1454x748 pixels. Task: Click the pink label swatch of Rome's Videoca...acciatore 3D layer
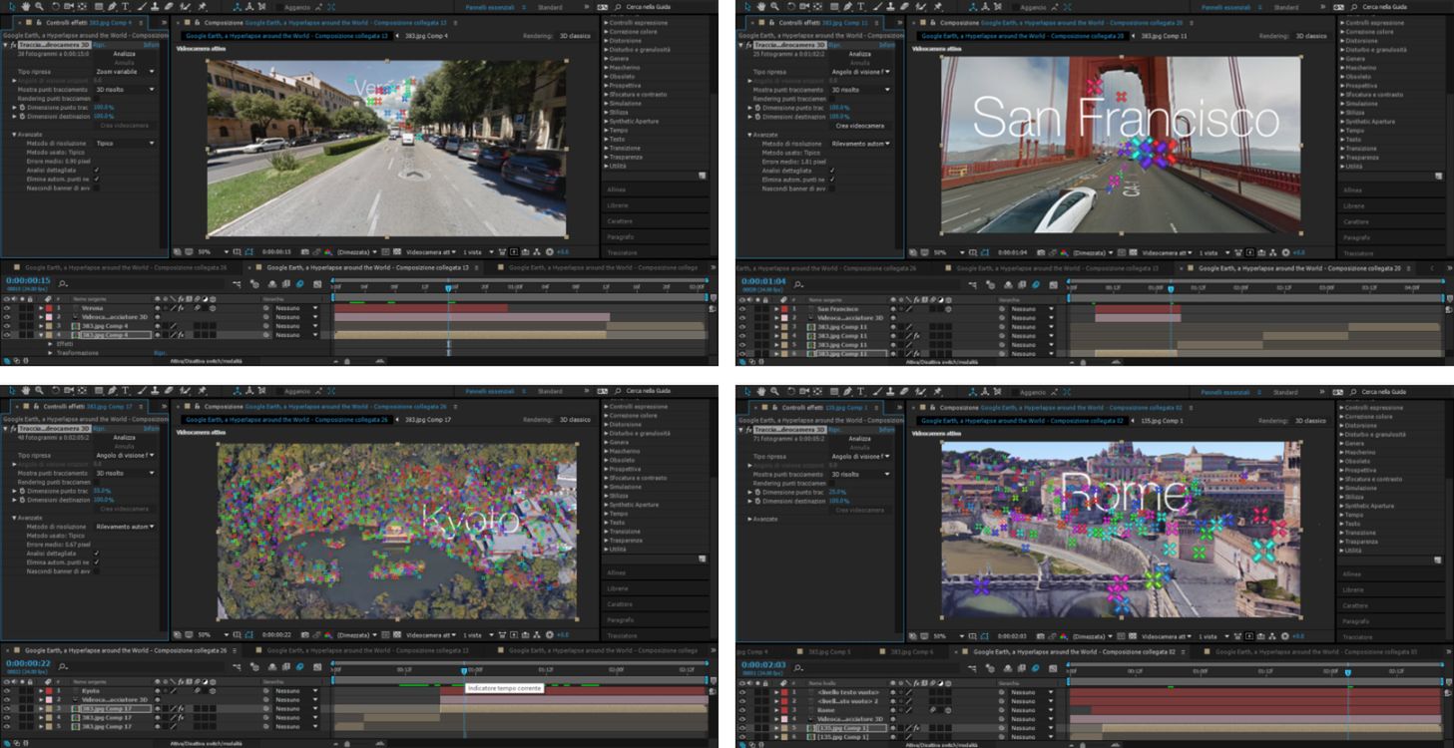783,719
